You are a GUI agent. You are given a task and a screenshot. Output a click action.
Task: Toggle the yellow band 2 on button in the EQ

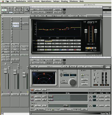46,50
